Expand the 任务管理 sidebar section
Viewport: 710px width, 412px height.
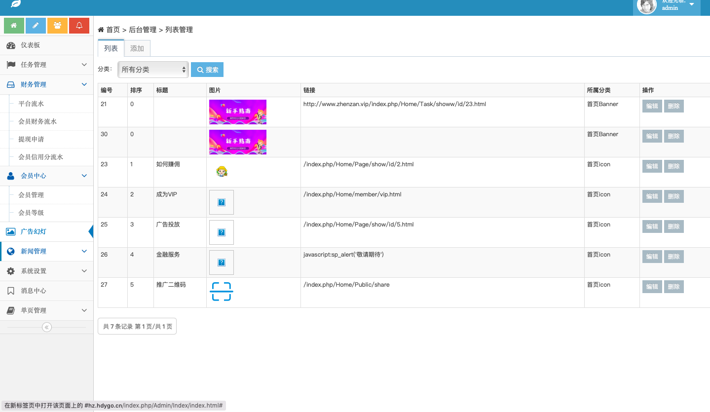[46, 65]
